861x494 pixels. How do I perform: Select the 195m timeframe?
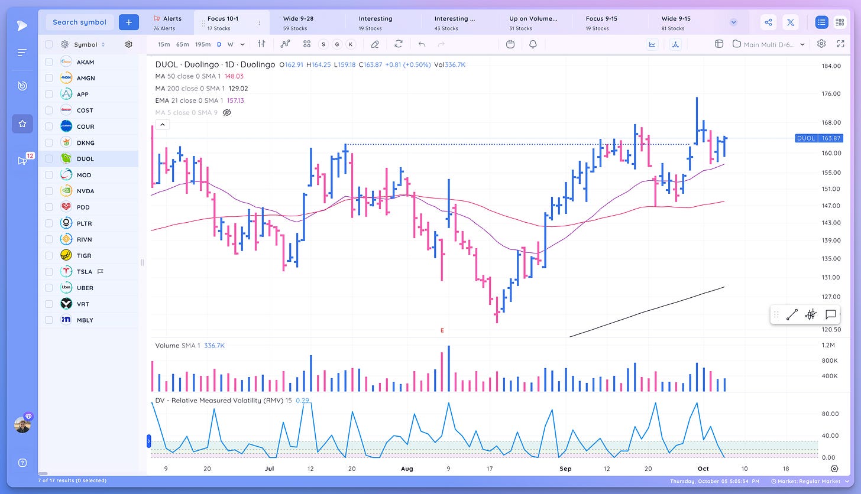[x=202, y=44]
